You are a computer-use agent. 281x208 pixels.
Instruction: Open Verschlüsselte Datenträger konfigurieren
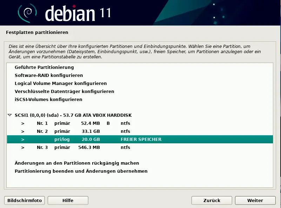64,91
